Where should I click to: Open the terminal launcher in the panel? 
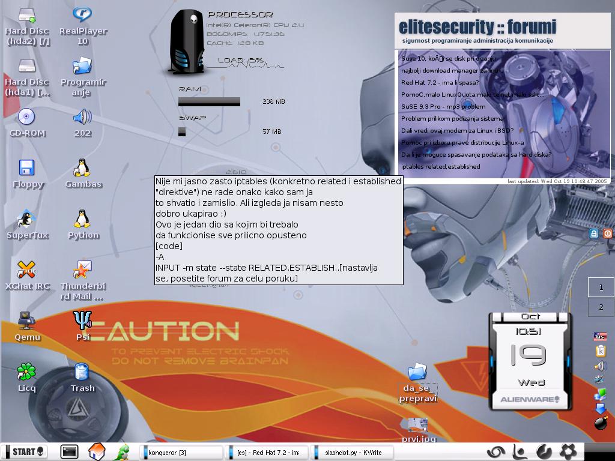pos(70,452)
